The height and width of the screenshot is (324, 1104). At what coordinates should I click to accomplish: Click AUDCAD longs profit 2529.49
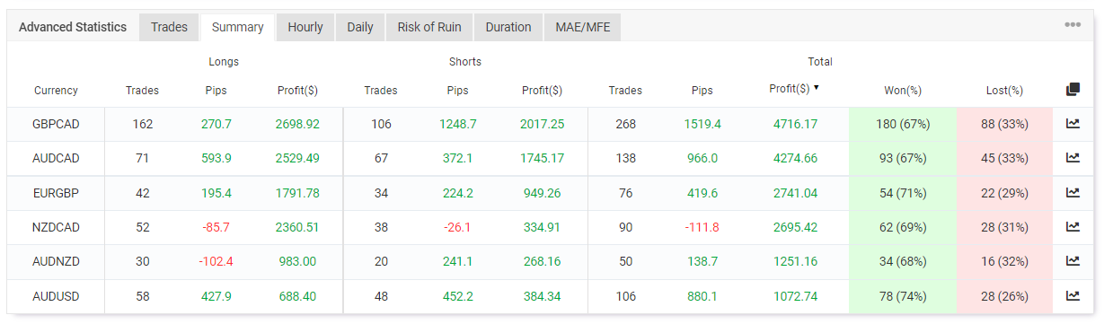pos(296,158)
